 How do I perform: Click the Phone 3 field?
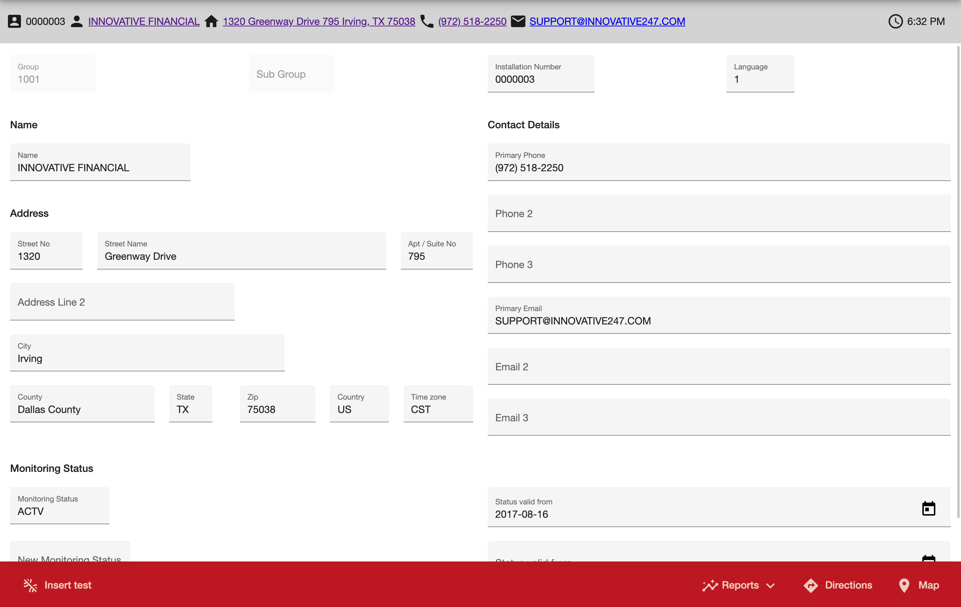719,264
